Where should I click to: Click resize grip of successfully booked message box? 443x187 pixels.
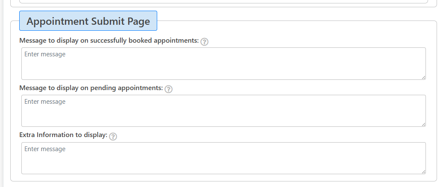point(423,77)
